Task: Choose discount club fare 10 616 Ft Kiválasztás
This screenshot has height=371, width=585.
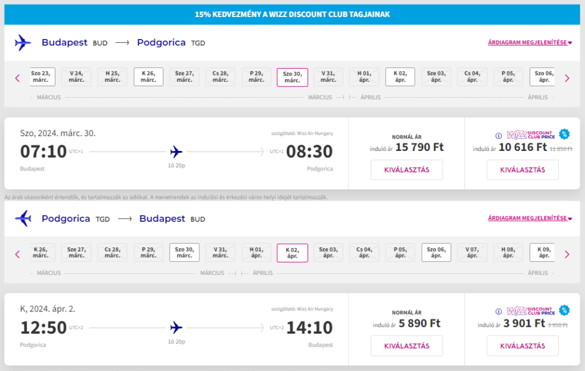Action: point(522,170)
